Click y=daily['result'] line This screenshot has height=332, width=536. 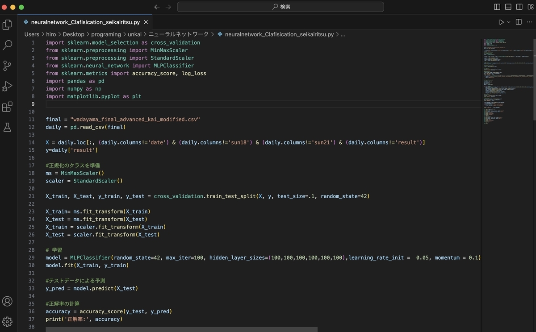71,150
